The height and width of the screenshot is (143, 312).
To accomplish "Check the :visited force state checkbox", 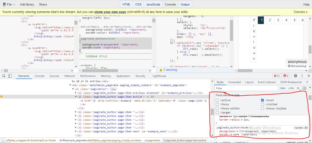I will [x=263, y=104].
